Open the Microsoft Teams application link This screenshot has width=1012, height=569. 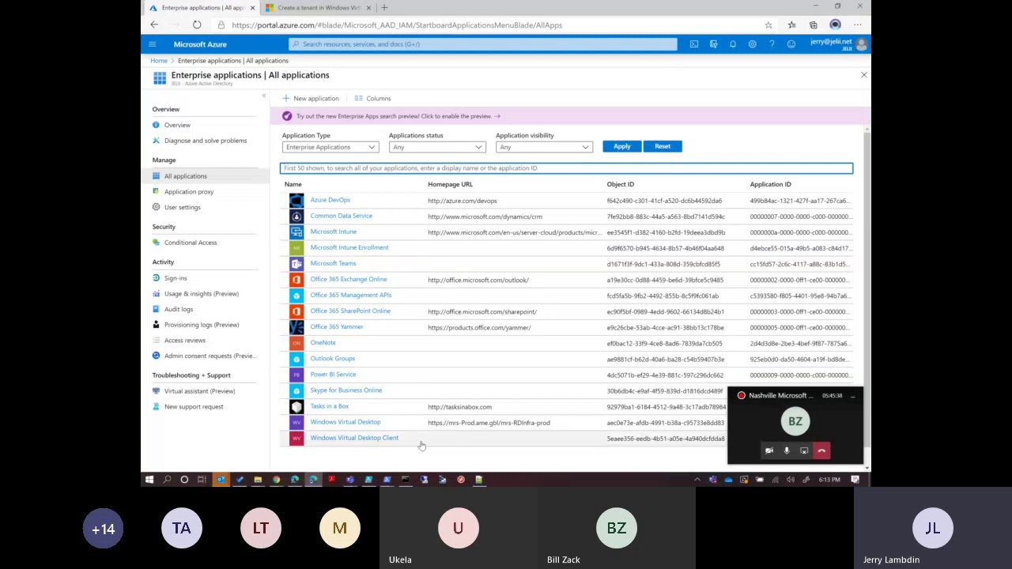[333, 263]
